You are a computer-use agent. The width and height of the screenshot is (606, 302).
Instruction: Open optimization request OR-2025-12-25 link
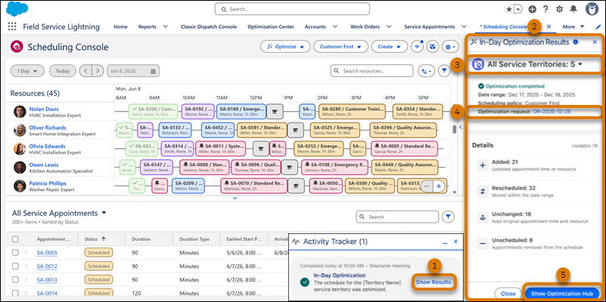tap(552, 112)
